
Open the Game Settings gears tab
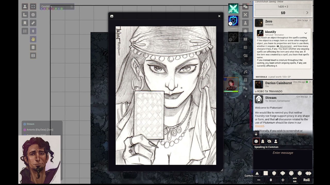tap(245, 88)
